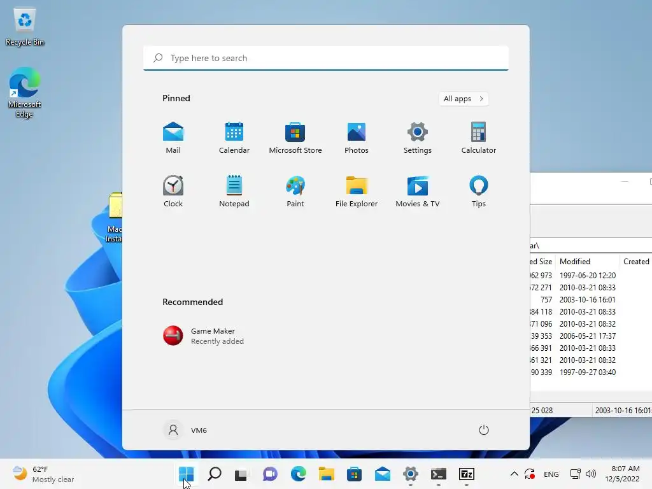Screen dimensions: 652x489
Task: Click the power button in Start menu
Action: 484,430
